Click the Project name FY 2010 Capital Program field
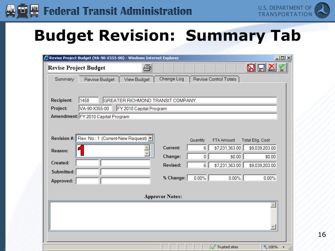335x251 pixels. [x=197, y=109]
